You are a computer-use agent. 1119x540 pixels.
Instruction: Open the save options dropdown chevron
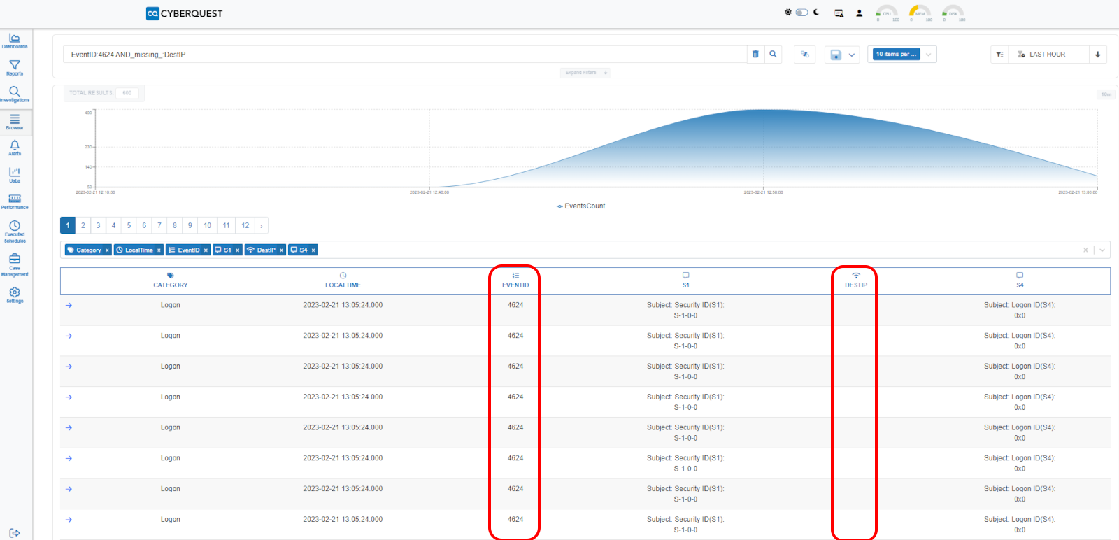[852, 55]
